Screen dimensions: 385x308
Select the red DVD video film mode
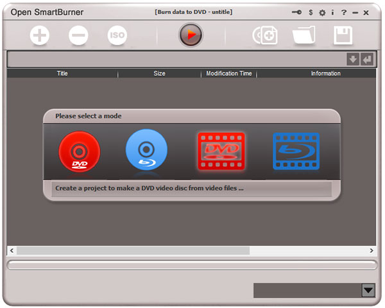(221, 151)
